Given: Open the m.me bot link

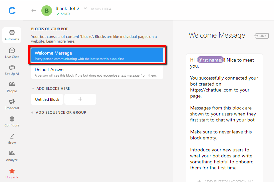Looking at the screenshot, I should pyautogui.click(x=102, y=9).
